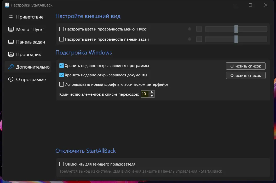Click Очистить список for recent programs
The image size is (276, 183).
pyautogui.click(x=245, y=66)
